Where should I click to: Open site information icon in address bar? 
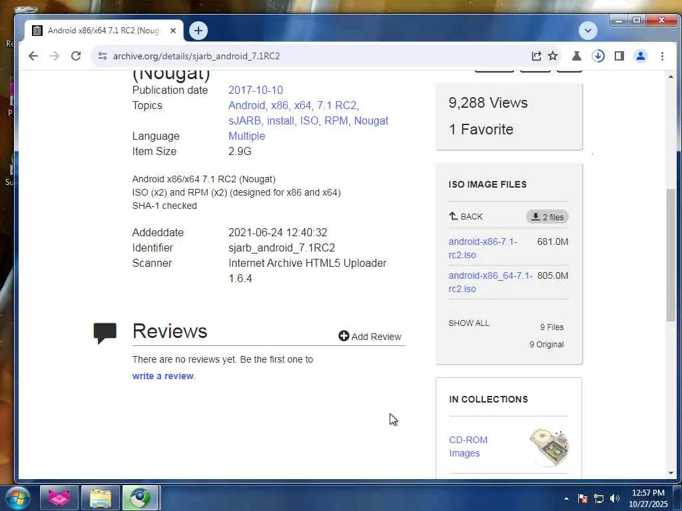coord(102,56)
